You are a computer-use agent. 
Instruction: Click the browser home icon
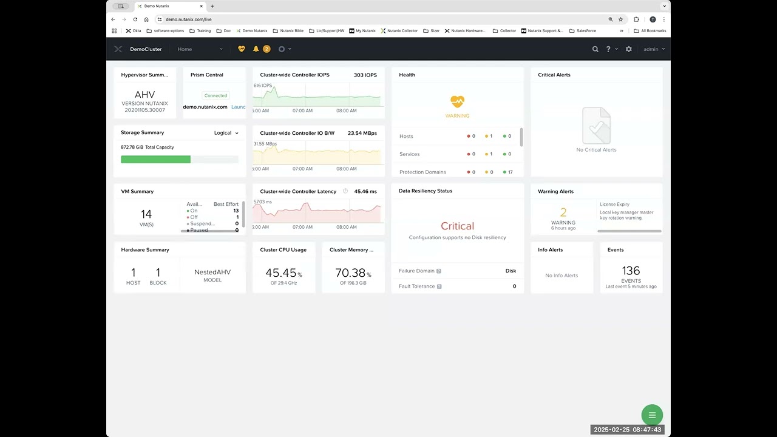(x=146, y=19)
